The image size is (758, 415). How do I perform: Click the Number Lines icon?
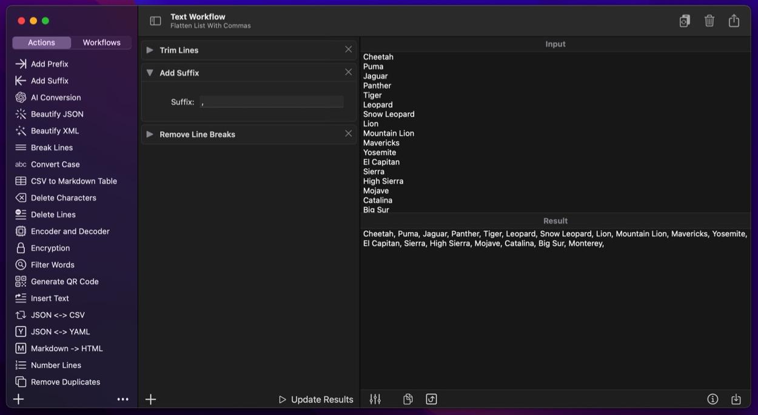tap(21, 365)
